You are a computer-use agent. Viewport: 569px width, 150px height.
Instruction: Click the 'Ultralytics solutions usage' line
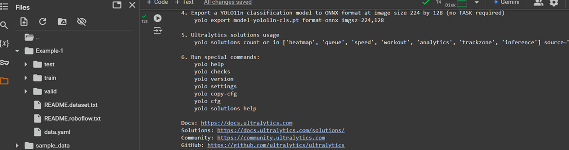230,35
